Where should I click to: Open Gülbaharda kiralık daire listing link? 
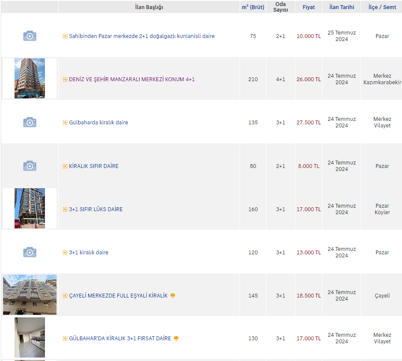(98, 123)
